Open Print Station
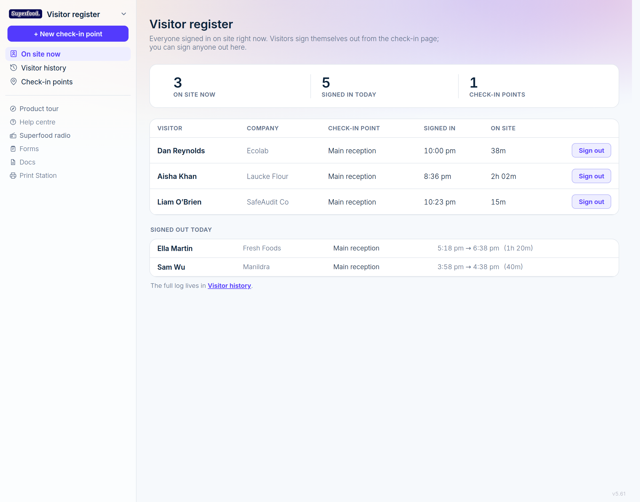 38,175
